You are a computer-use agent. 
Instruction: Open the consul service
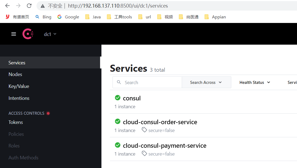pos(132,98)
